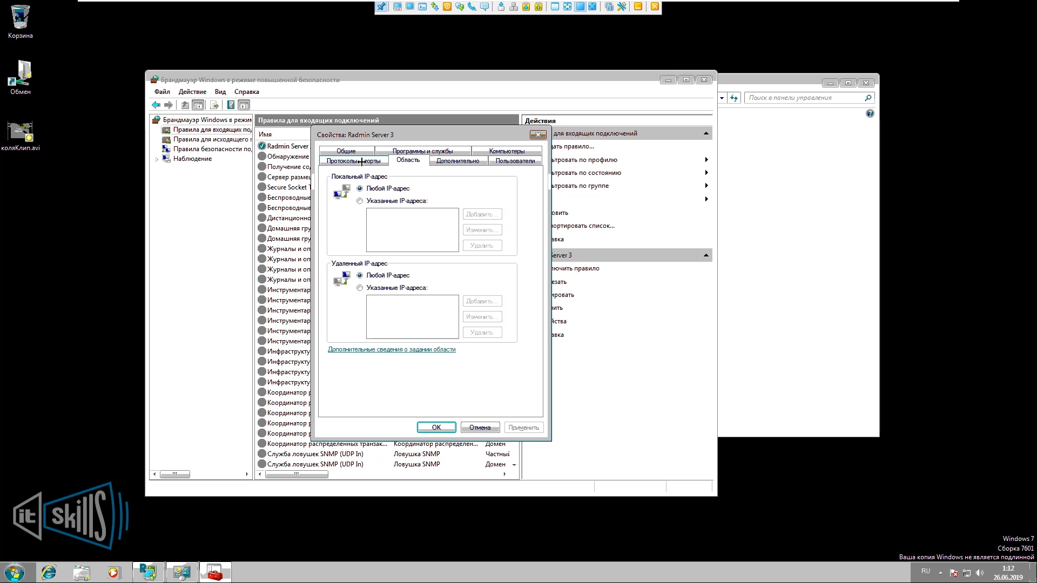The width and height of the screenshot is (1037, 583).
Task: Pin the remote session toolbar
Action: pyautogui.click(x=382, y=7)
